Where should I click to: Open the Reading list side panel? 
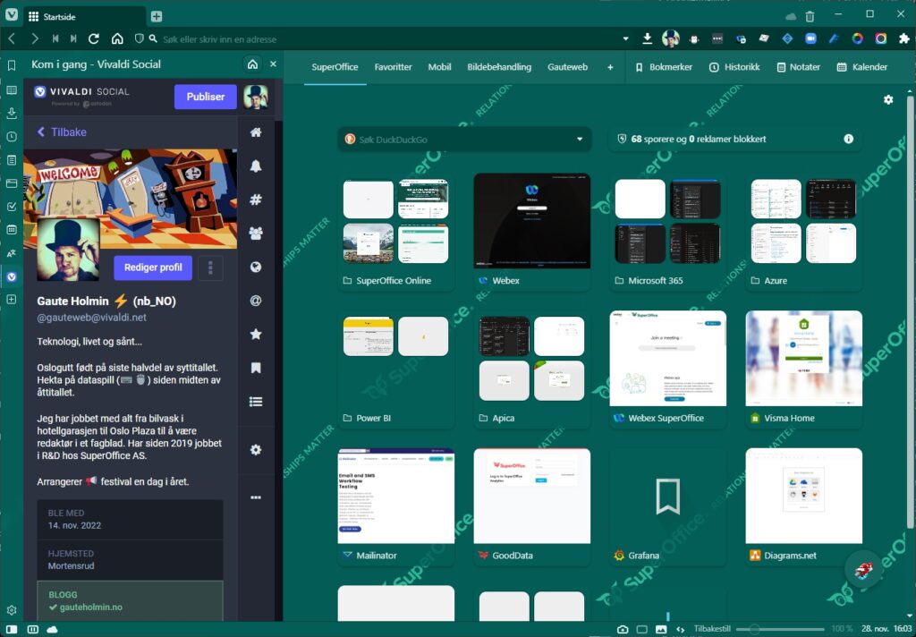tap(11, 90)
